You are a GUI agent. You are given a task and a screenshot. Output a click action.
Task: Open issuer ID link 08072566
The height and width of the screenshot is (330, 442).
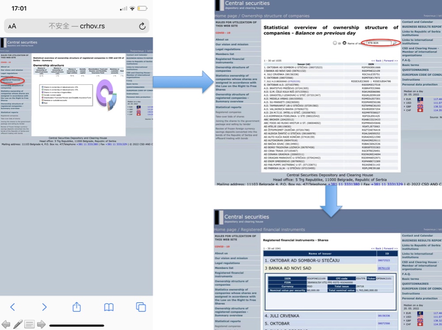(384, 323)
